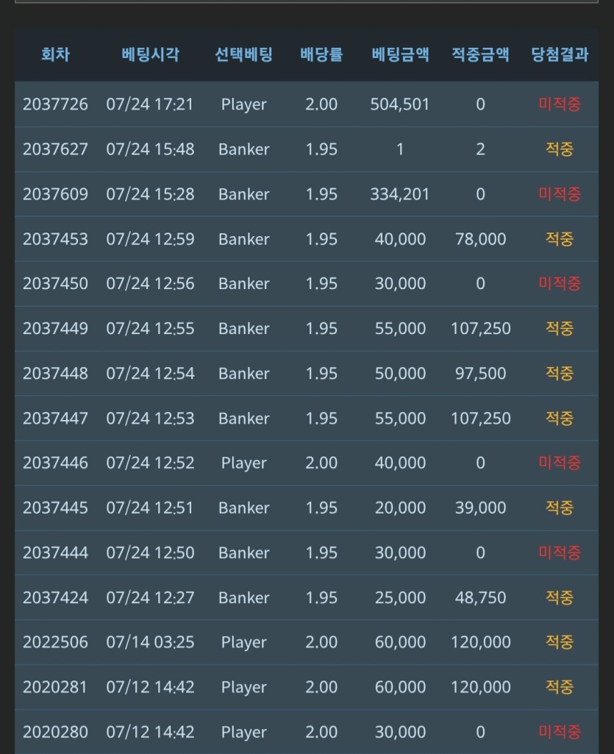Open round 2037726 bet row
This screenshot has width=614, height=754.
[x=307, y=104]
